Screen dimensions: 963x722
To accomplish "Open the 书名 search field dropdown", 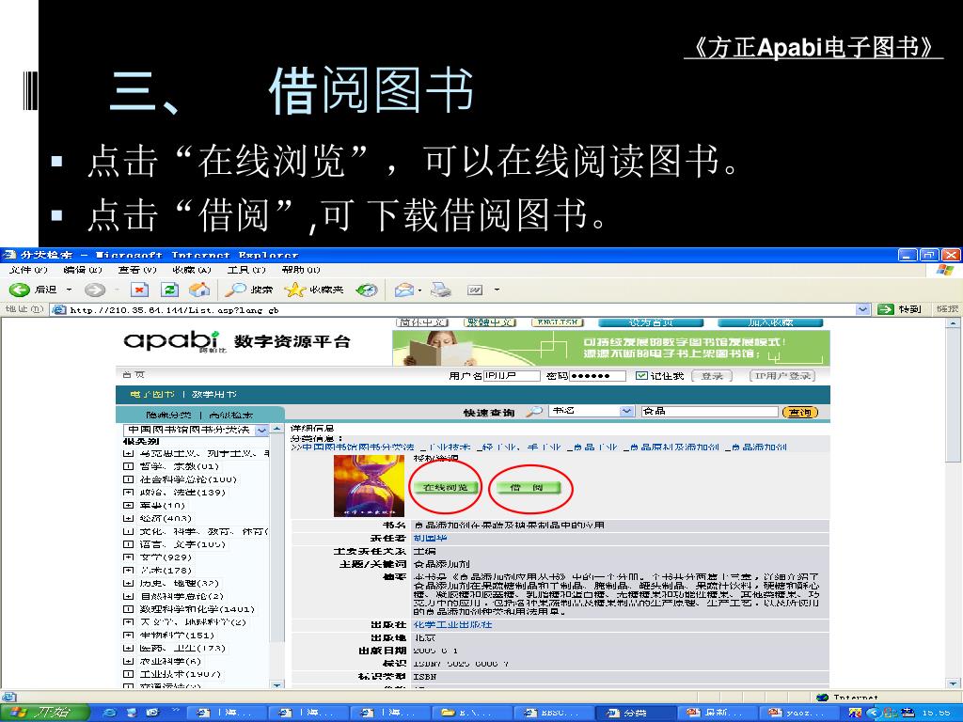I will click(626, 412).
